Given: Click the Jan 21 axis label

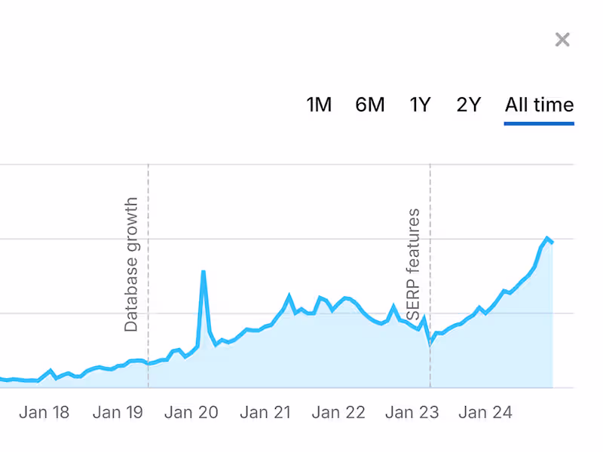Looking at the screenshot, I should coord(265,412).
